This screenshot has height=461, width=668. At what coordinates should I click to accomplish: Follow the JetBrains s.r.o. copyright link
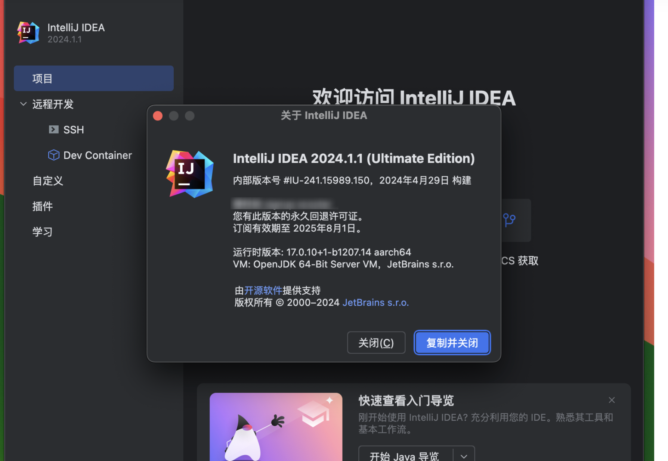click(x=375, y=302)
